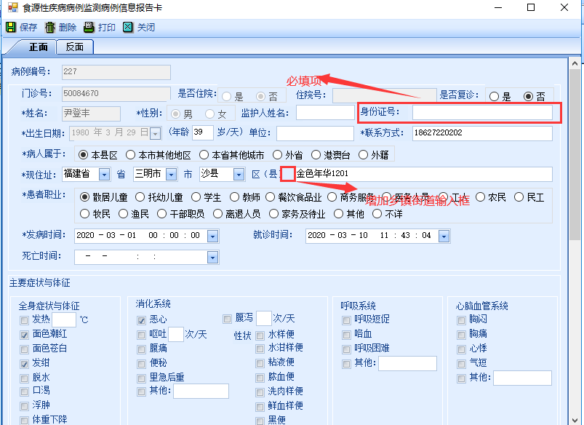
Task: Check the 胸闷 checkbox
Action: (x=462, y=320)
